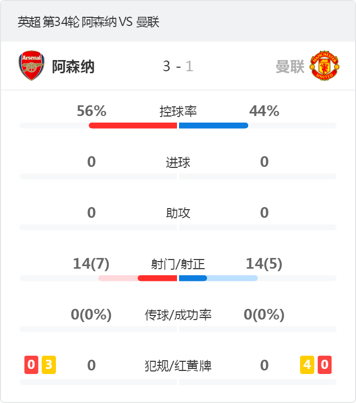Click Manchester United's yellow card badge showing 4
Viewport: 356px width, 403px height.
point(307,365)
